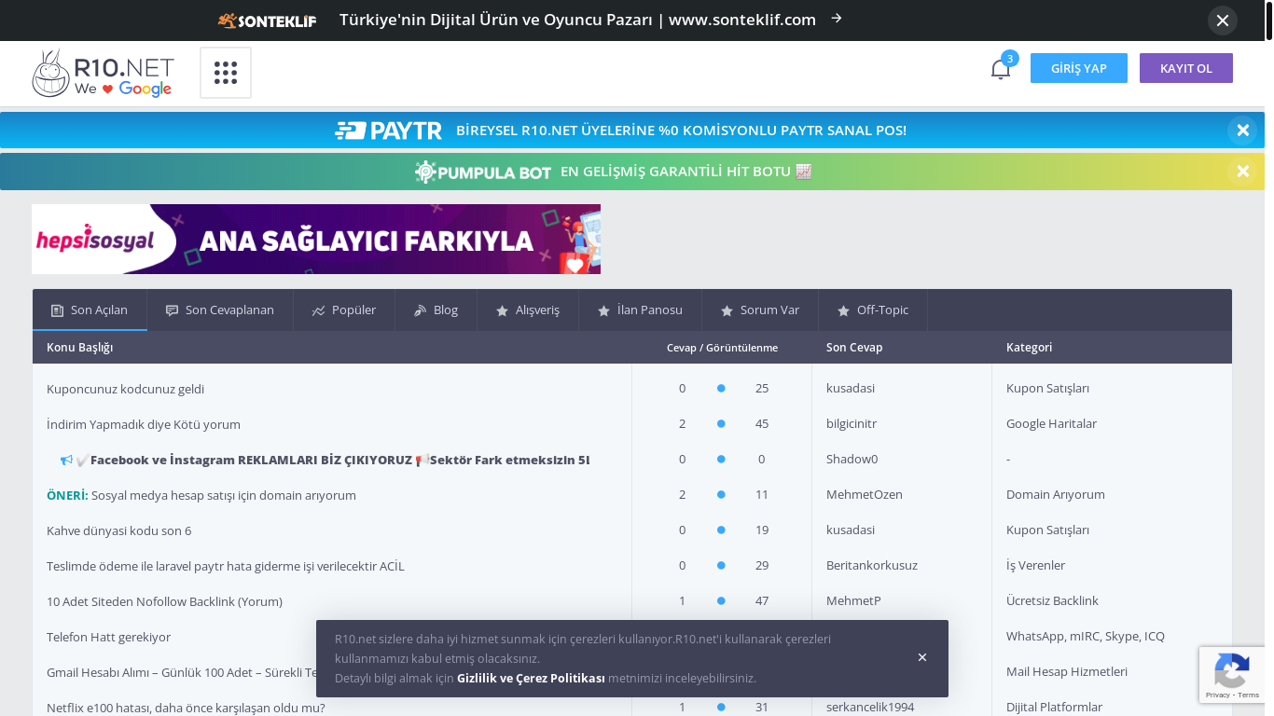The width and height of the screenshot is (1274, 716).
Task: Open Gizlilik ve Çerez Politikası link
Action: [531, 678]
